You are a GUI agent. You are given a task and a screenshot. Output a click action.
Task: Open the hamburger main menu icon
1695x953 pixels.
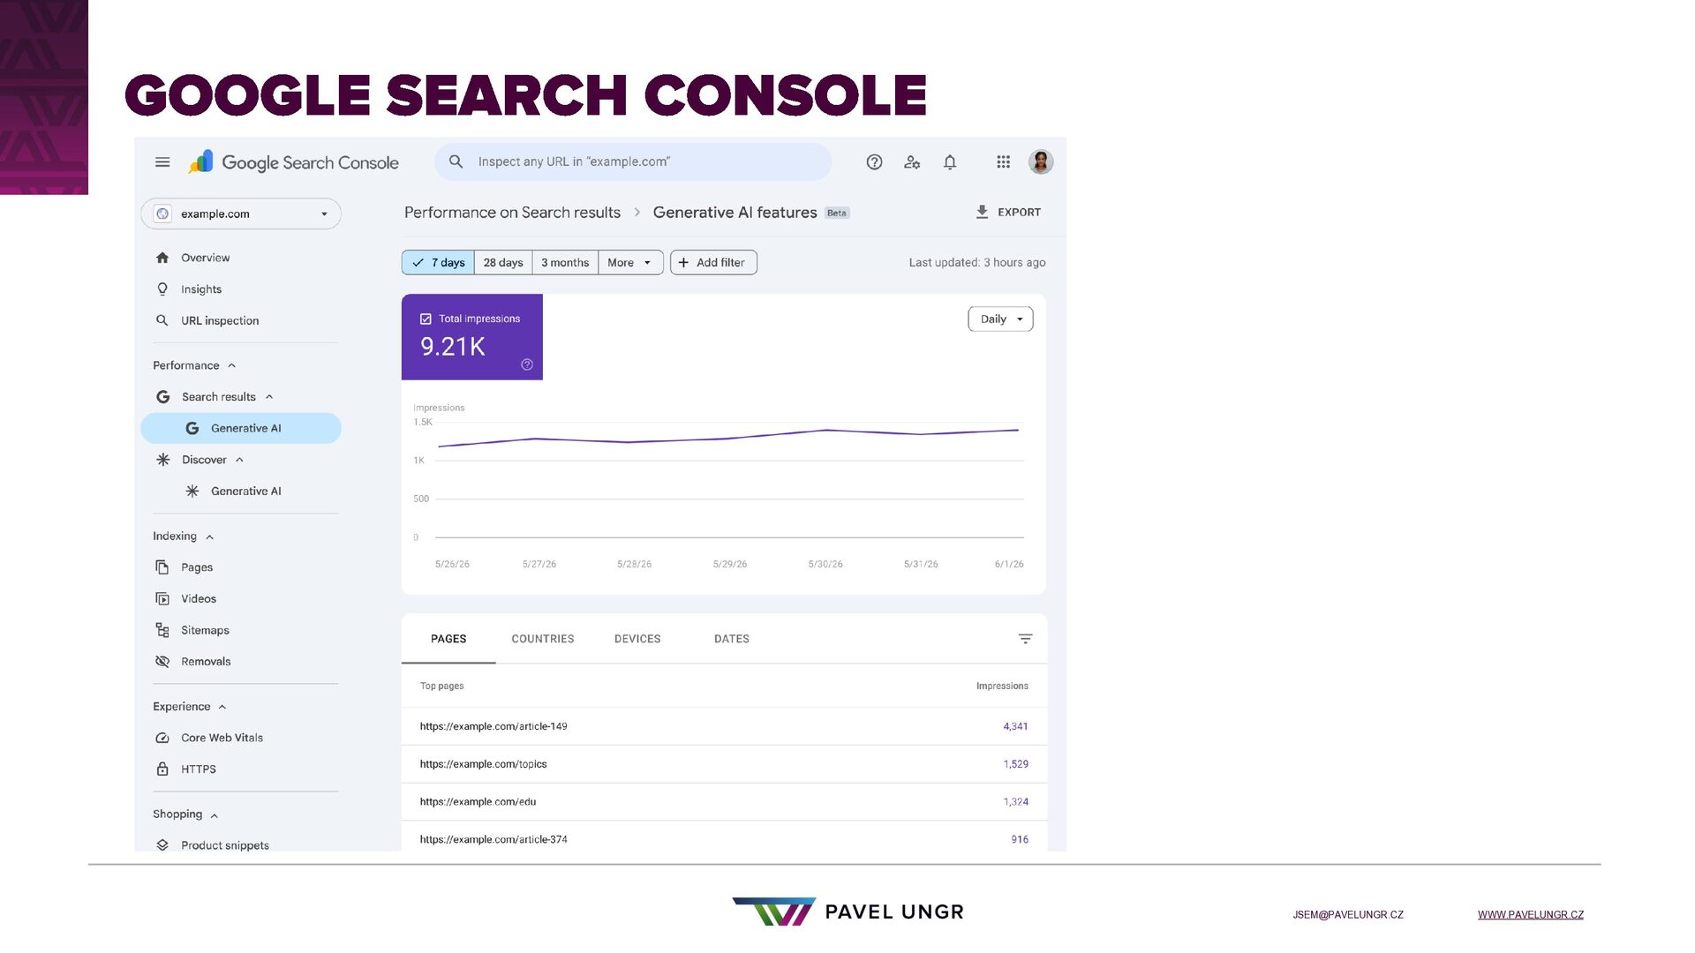162,162
